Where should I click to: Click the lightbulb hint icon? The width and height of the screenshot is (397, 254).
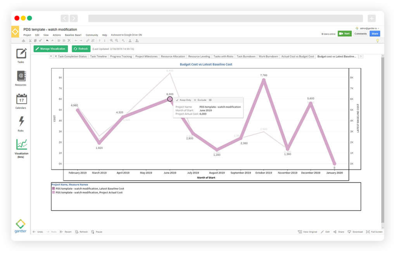(377, 40)
